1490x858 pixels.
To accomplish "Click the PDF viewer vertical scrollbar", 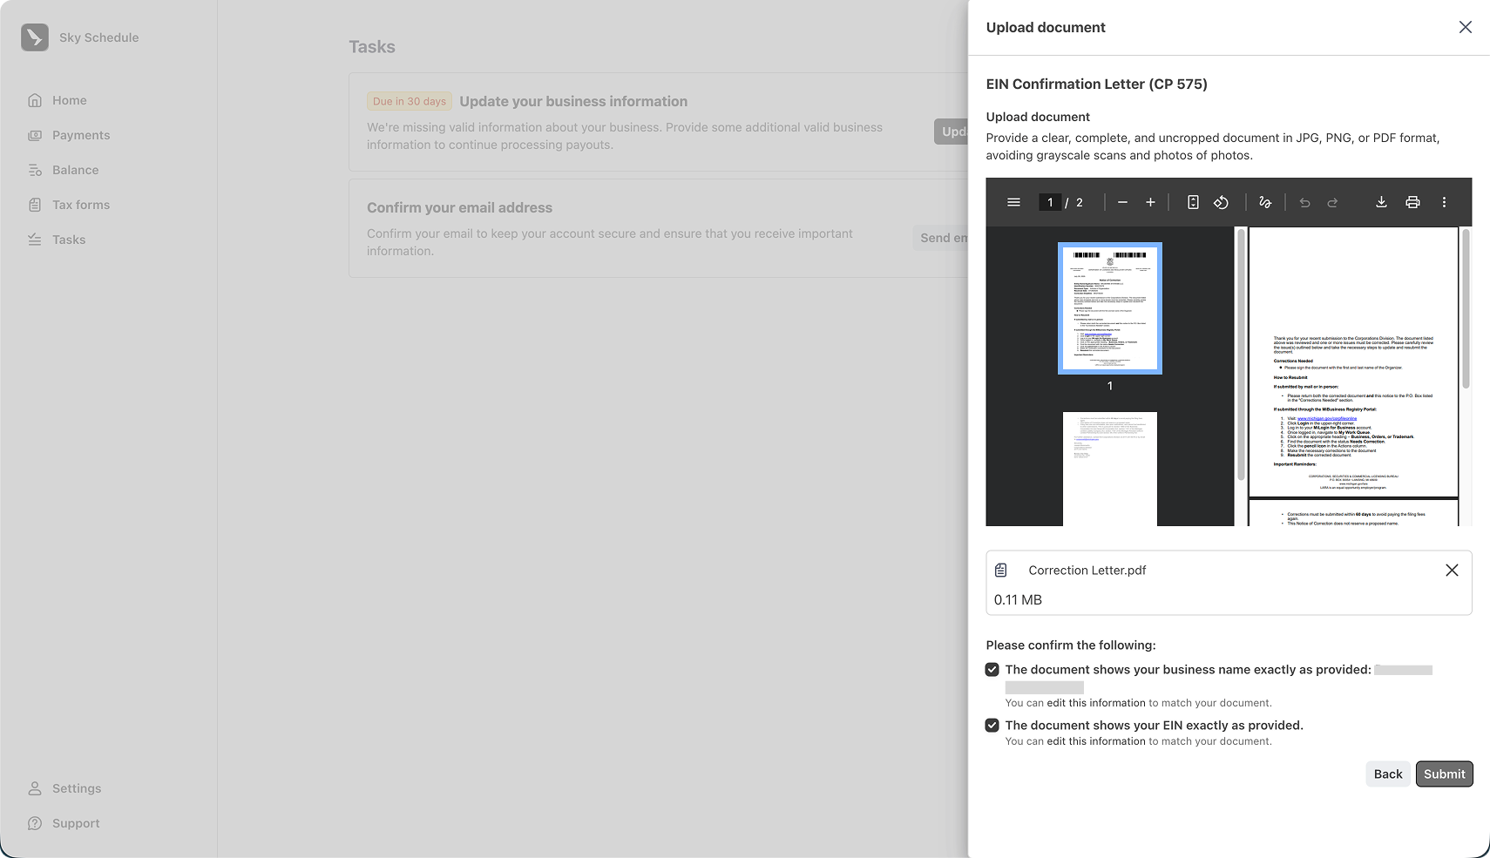I will [1466, 309].
